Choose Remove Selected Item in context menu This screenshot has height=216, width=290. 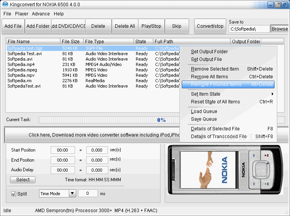click(228, 69)
